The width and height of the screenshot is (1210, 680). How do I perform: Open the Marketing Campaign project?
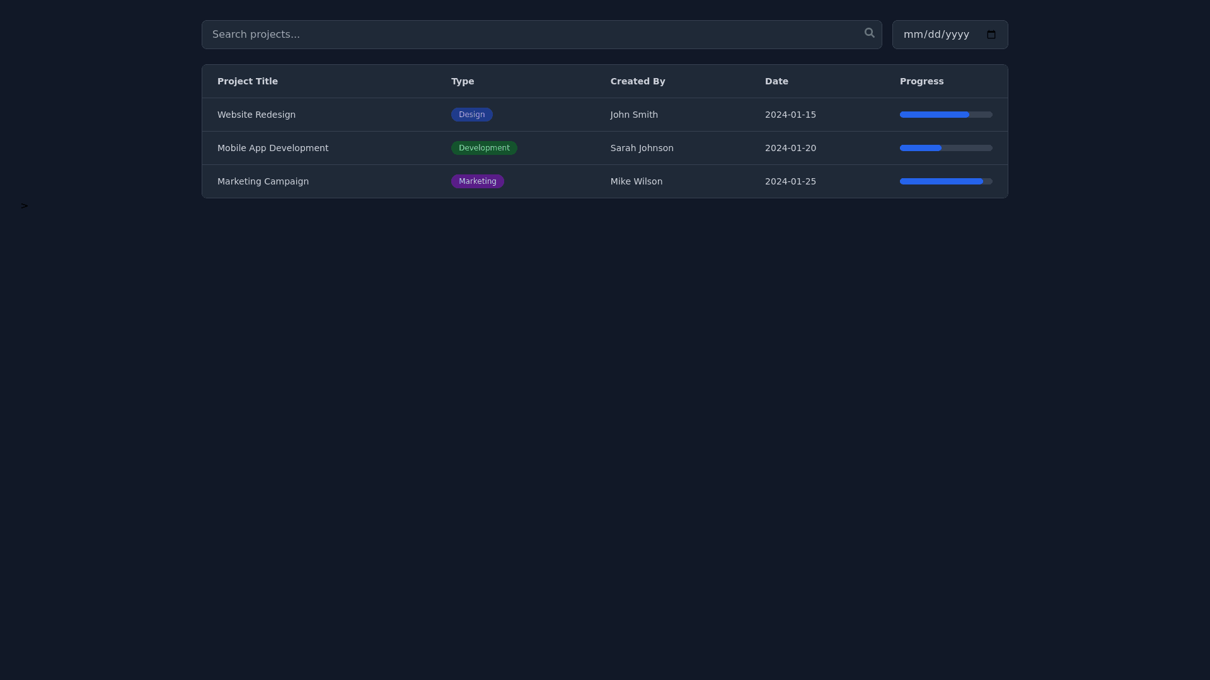[x=263, y=181]
